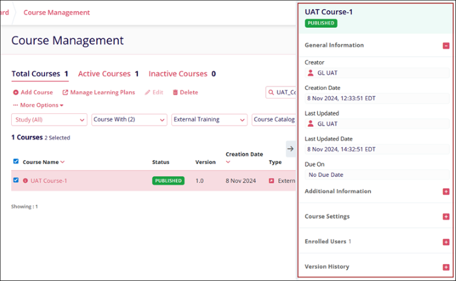Expand the Additional Information section
The image size is (456, 281).
446,191
